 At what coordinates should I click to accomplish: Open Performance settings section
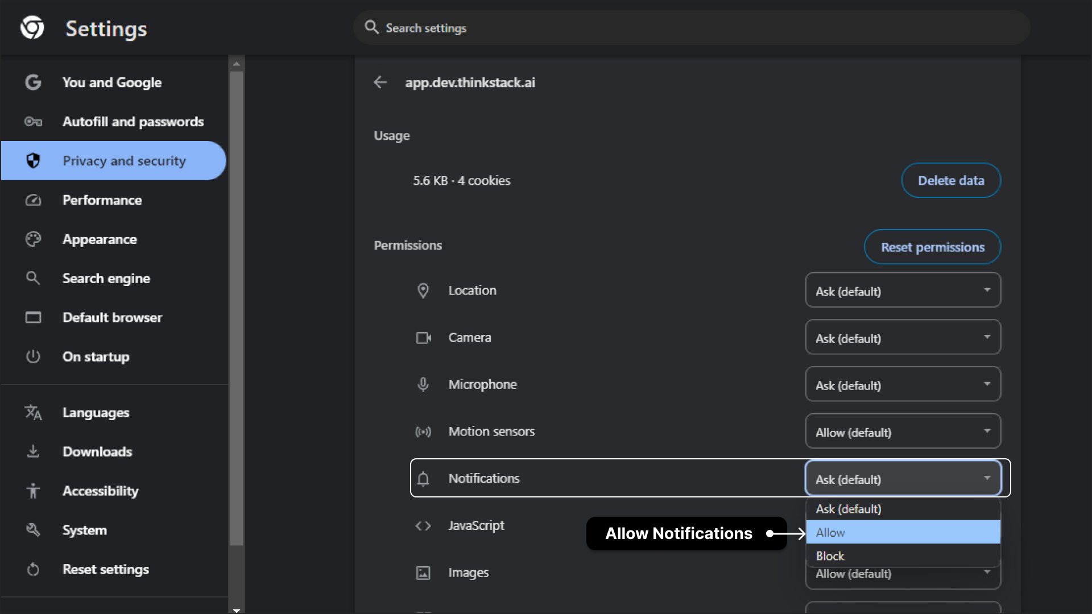coord(114,200)
